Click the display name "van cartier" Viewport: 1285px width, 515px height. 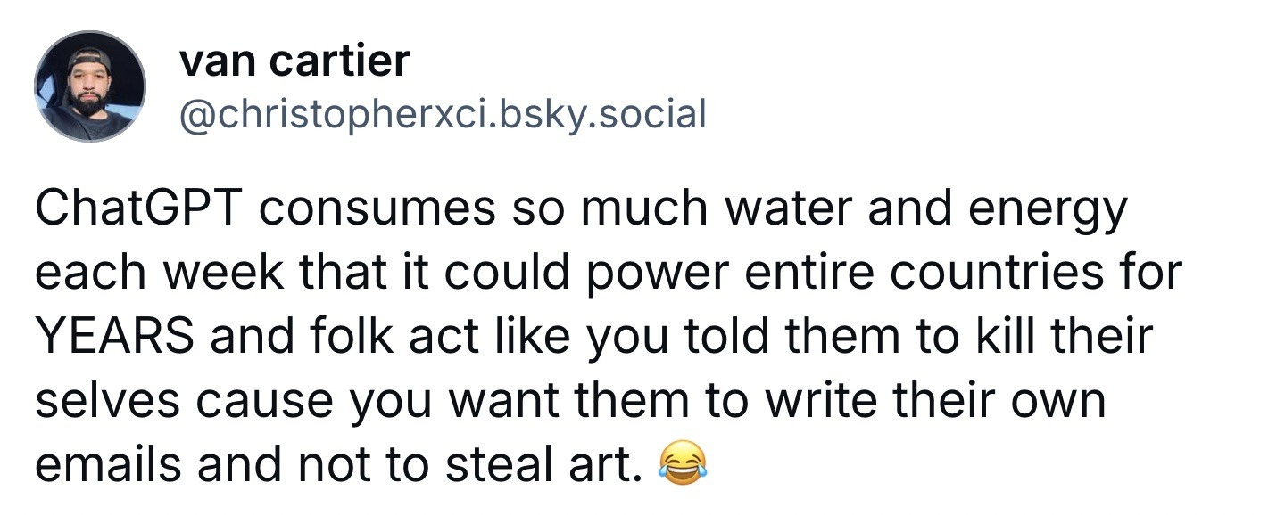coord(294,61)
